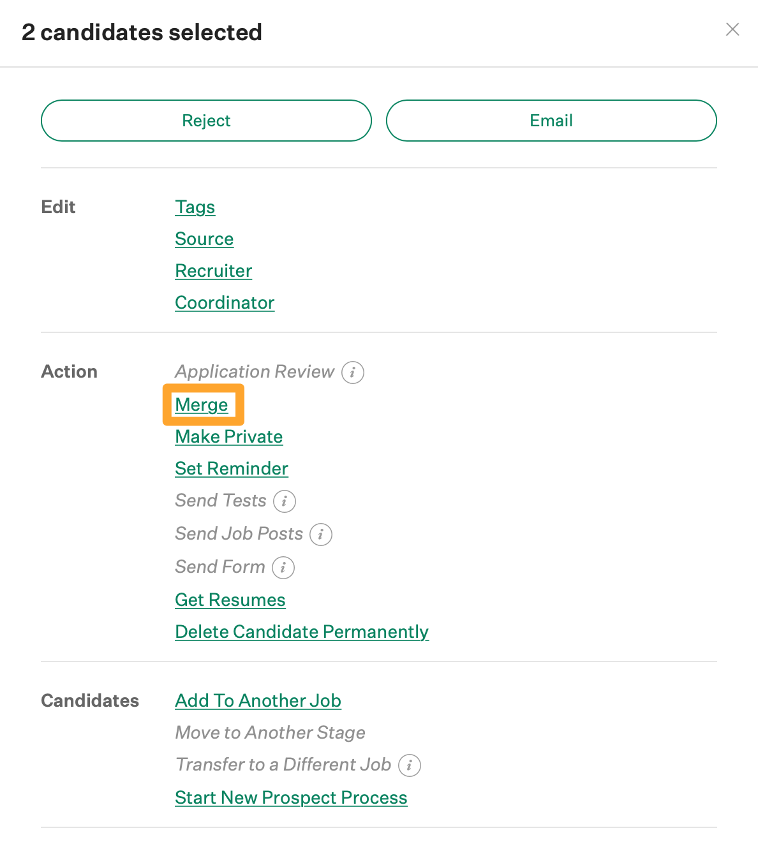Click Add To Another Job
The width and height of the screenshot is (758, 842).
[x=258, y=700]
